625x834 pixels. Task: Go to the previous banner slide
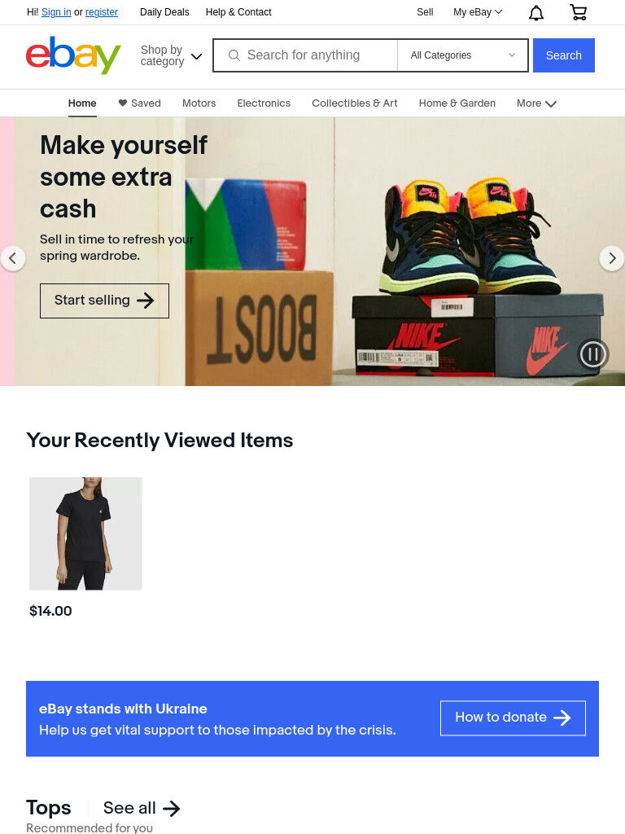click(13, 258)
